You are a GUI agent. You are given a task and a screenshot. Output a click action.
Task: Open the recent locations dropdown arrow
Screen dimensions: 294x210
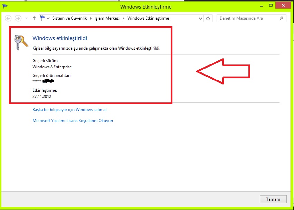[26, 18]
